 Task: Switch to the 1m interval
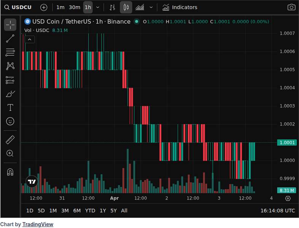60,8
